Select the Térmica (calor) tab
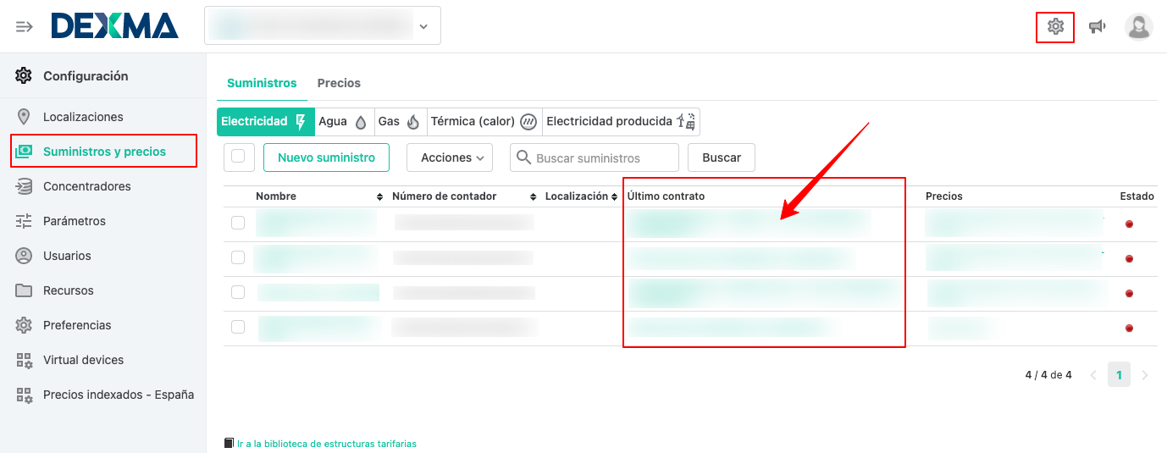 click(x=484, y=122)
